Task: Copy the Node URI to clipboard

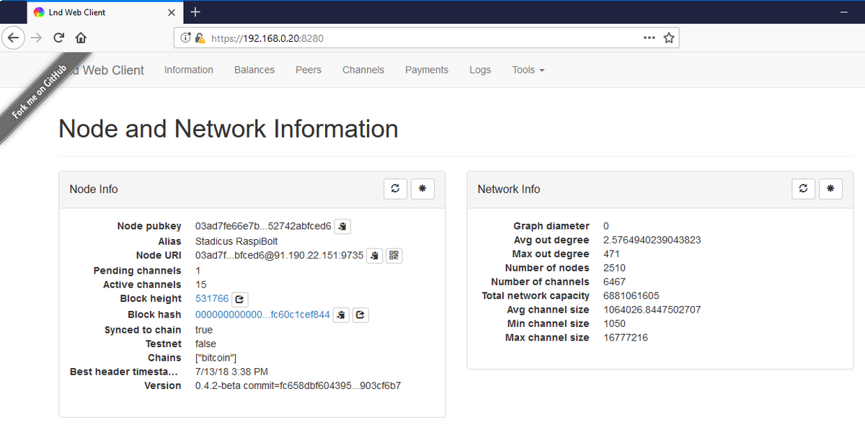Action: (x=374, y=255)
